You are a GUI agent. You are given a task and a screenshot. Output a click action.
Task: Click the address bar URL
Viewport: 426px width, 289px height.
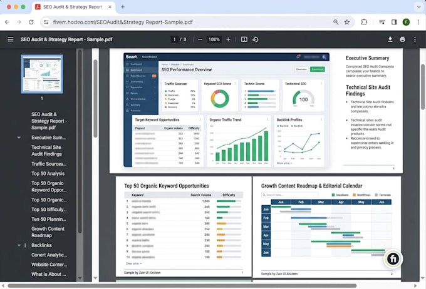pyautogui.click(x=123, y=23)
